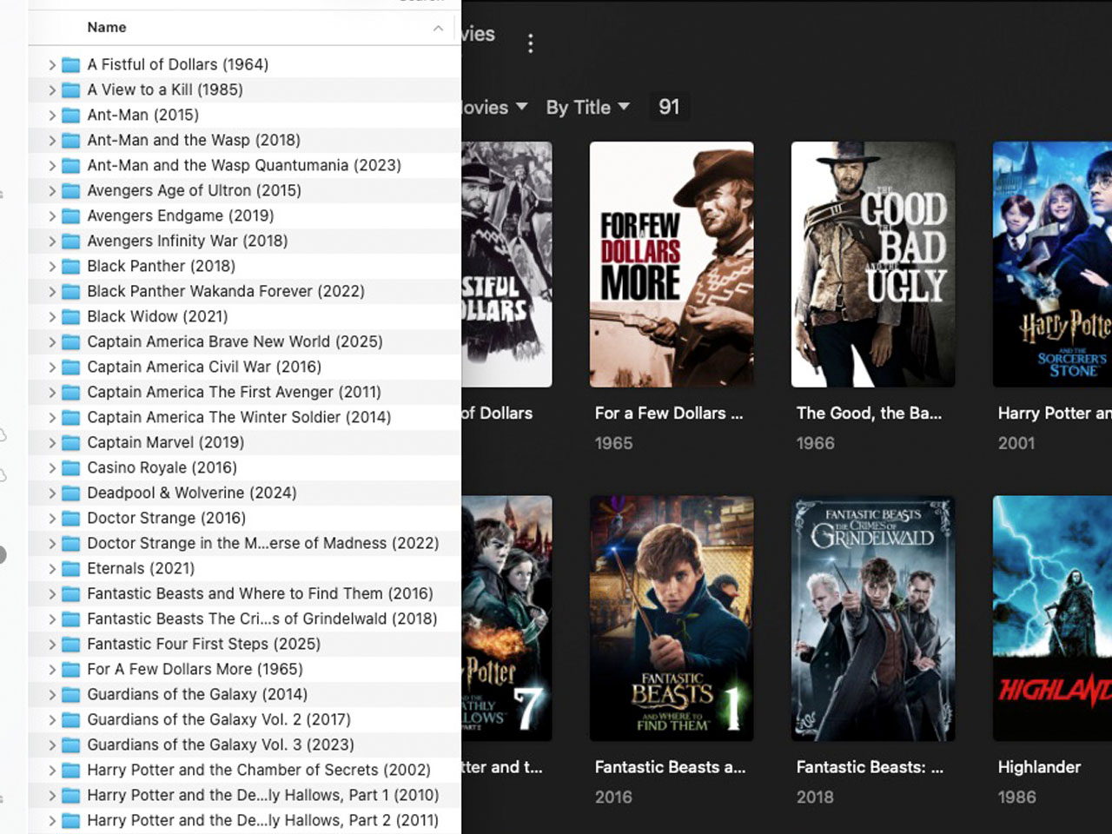
Task: Select the Eternals (2021) row text
Action: [141, 568]
